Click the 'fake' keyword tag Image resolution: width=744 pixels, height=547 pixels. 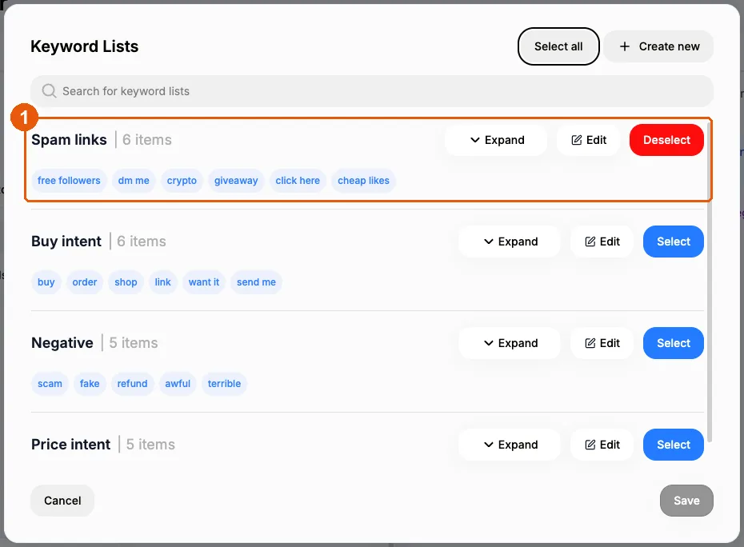point(90,384)
